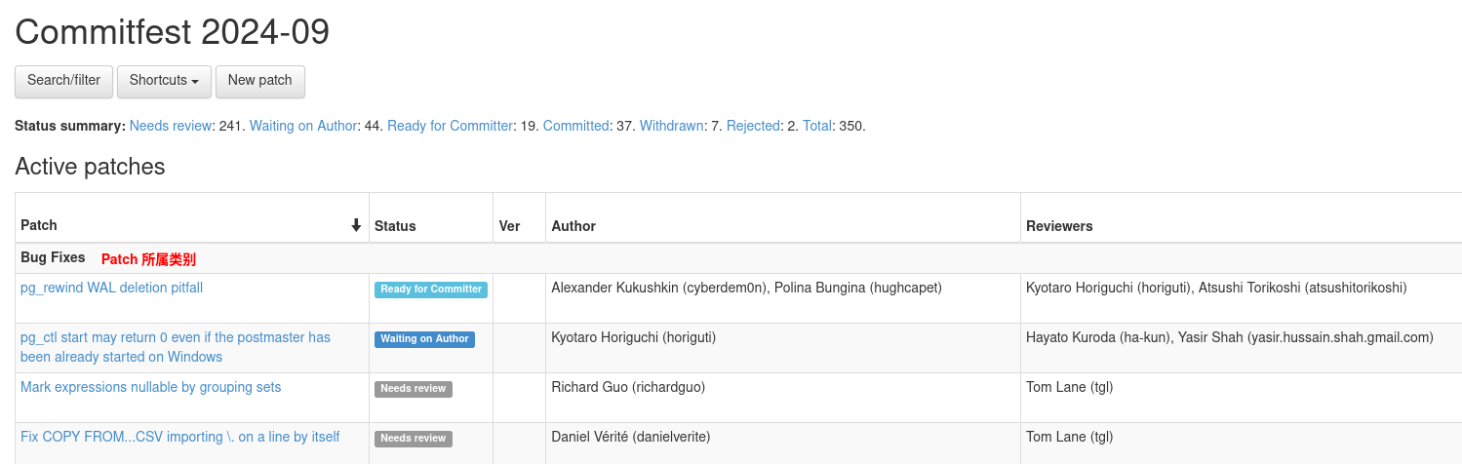The width and height of the screenshot is (1462, 464).
Task: Show Committed patches summary link
Action: (575, 126)
